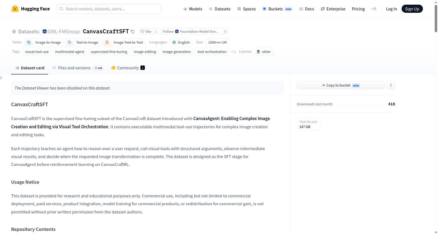
Task: Open the GML-FMGroup organization link
Action: click(x=64, y=31)
